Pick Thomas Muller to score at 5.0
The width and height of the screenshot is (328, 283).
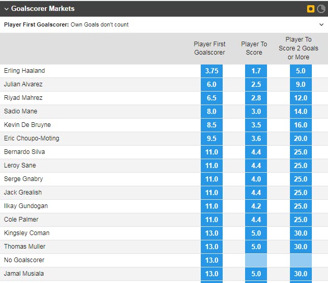(x=256, y=247)
